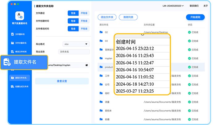The image size is (216, 125).
Task: Click the browse folder icon beside export path
Action: point(87,65)
